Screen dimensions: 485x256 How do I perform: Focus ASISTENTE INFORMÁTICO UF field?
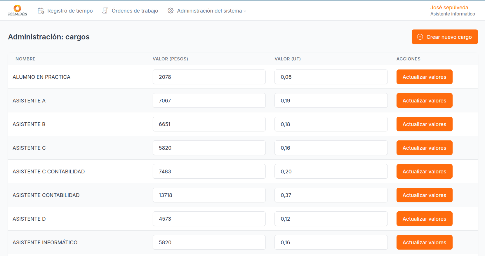pyautogui.click(x=331, y=242)
